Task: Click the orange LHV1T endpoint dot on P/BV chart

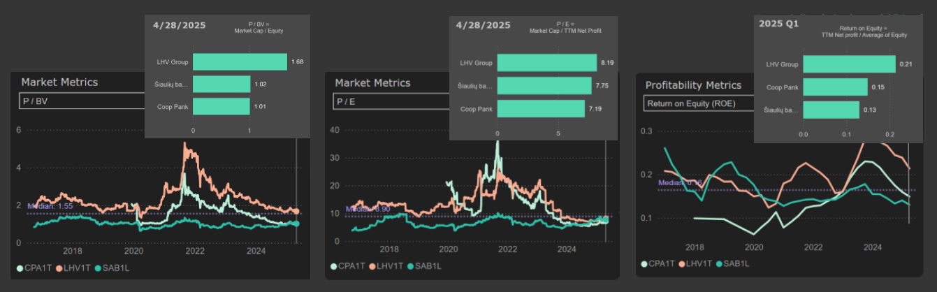Action: [x=296, y=211]
